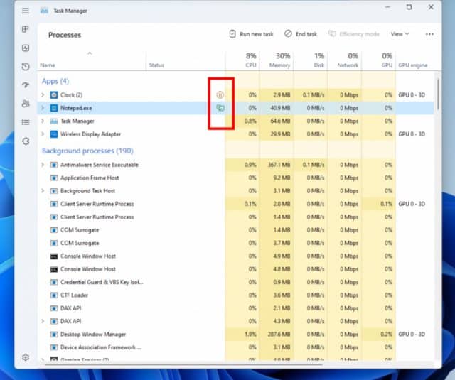Maximize the Task Manager window
The width and height of the screenshot is (455, 380).
pos(409,7)
